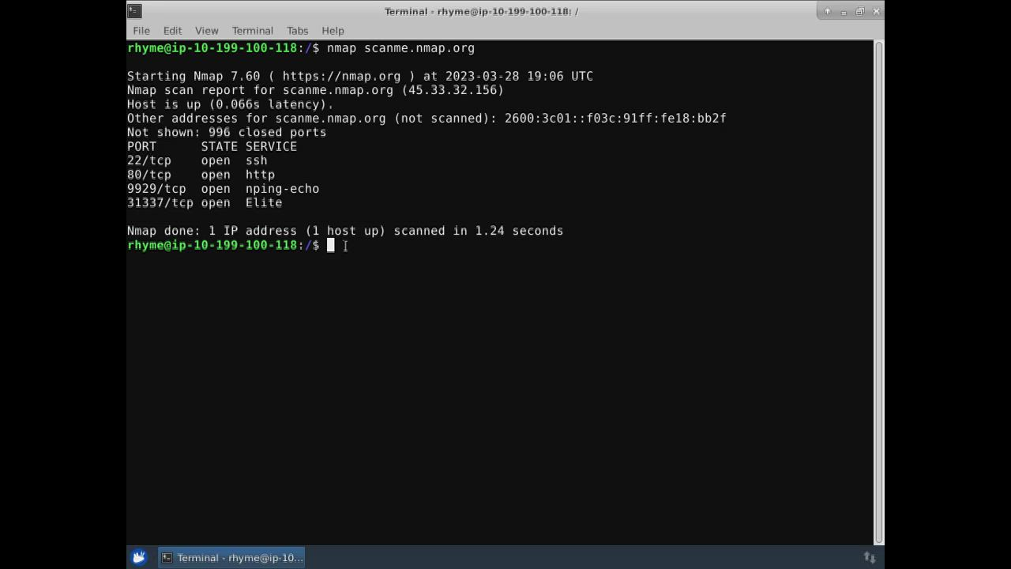The width and height of the screenshot is (1011, 569).
Task: Click the block cursor at the empty prompt
Action: (x=331, y=245)
